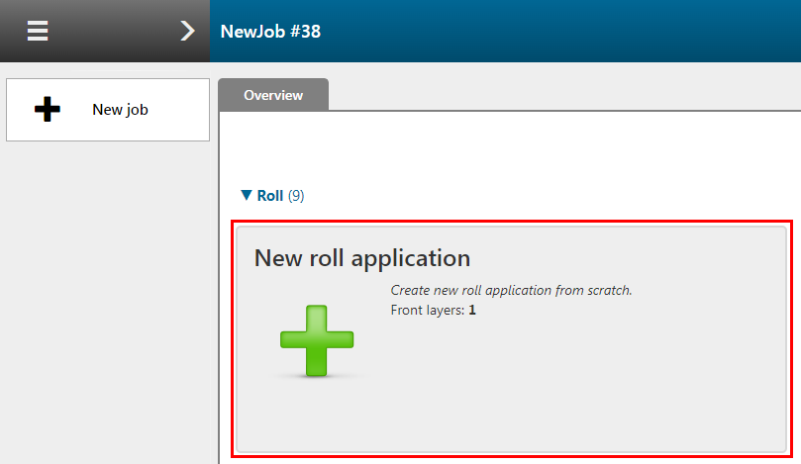The height and width of the screenshot is (464, 801).
Task: Click the 'New roll application' heading
Action: pos(362,258)
